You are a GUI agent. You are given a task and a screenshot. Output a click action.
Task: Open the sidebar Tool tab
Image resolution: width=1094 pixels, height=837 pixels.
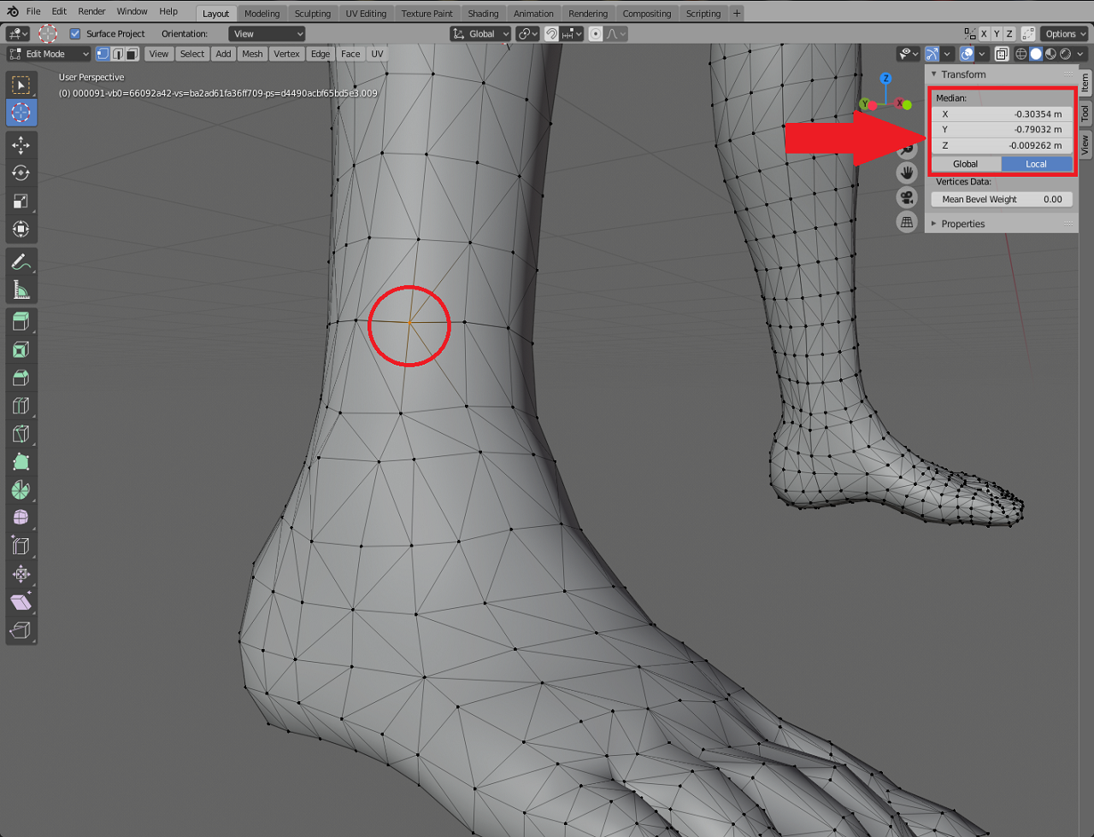(x=1085, y=112)
